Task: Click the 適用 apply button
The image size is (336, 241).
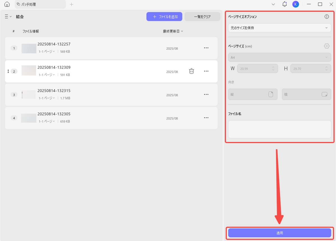Action: click(279, 233)
